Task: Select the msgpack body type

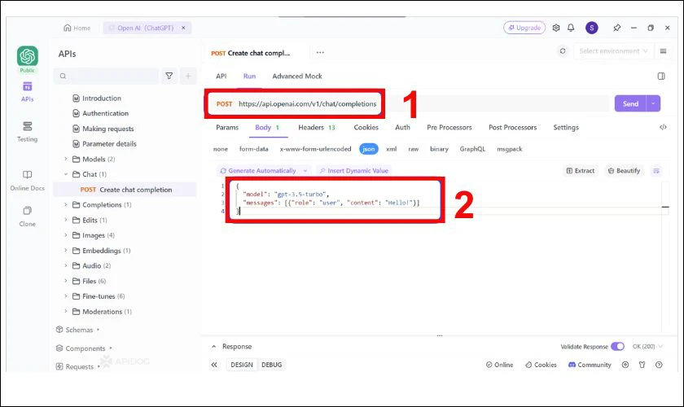Action: (510, 149)
